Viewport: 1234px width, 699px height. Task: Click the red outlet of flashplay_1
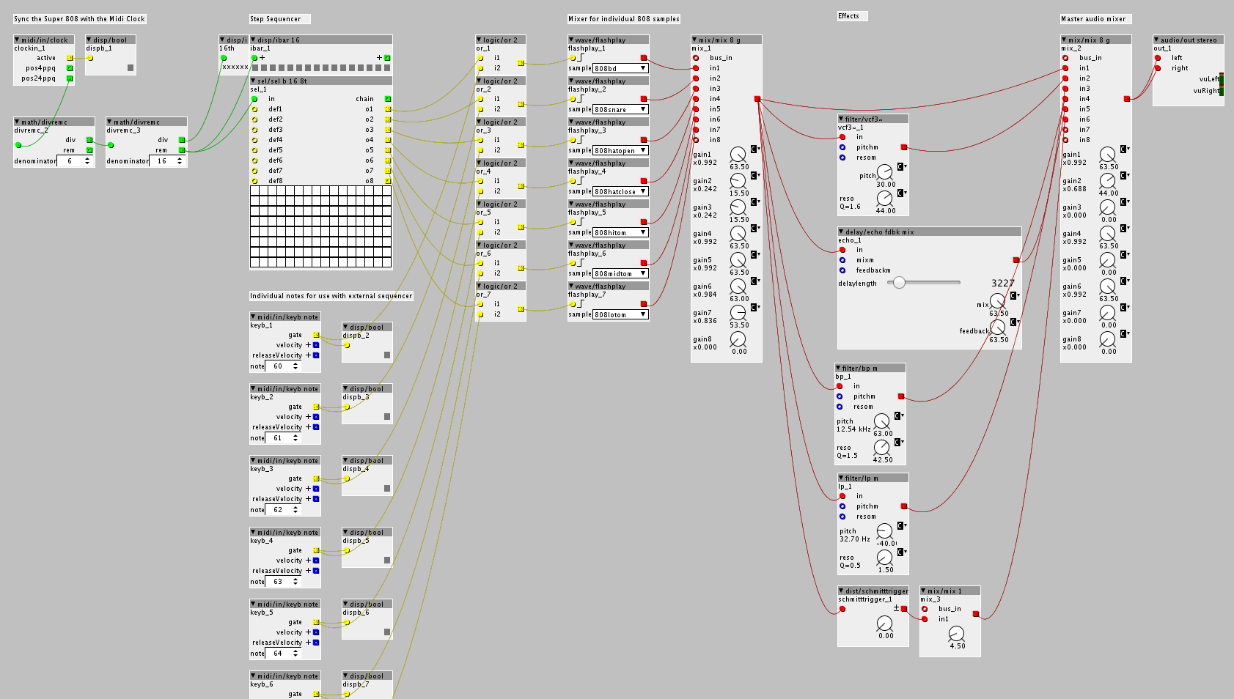point(644,58)
